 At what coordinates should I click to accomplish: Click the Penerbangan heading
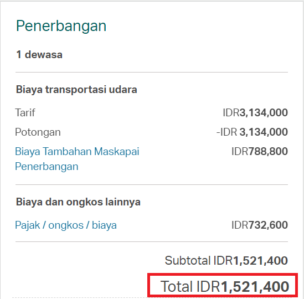point(61,26)
